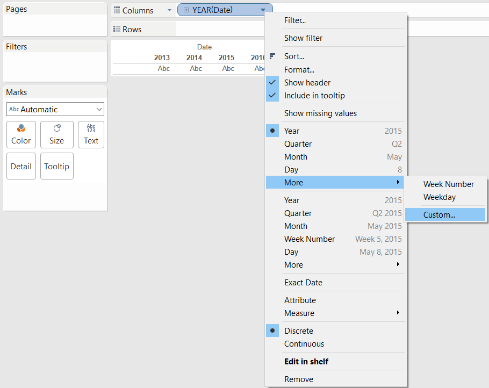Click the Color marks card icon
Viewport: 489px width, 388px height.
tap(21, 128)
